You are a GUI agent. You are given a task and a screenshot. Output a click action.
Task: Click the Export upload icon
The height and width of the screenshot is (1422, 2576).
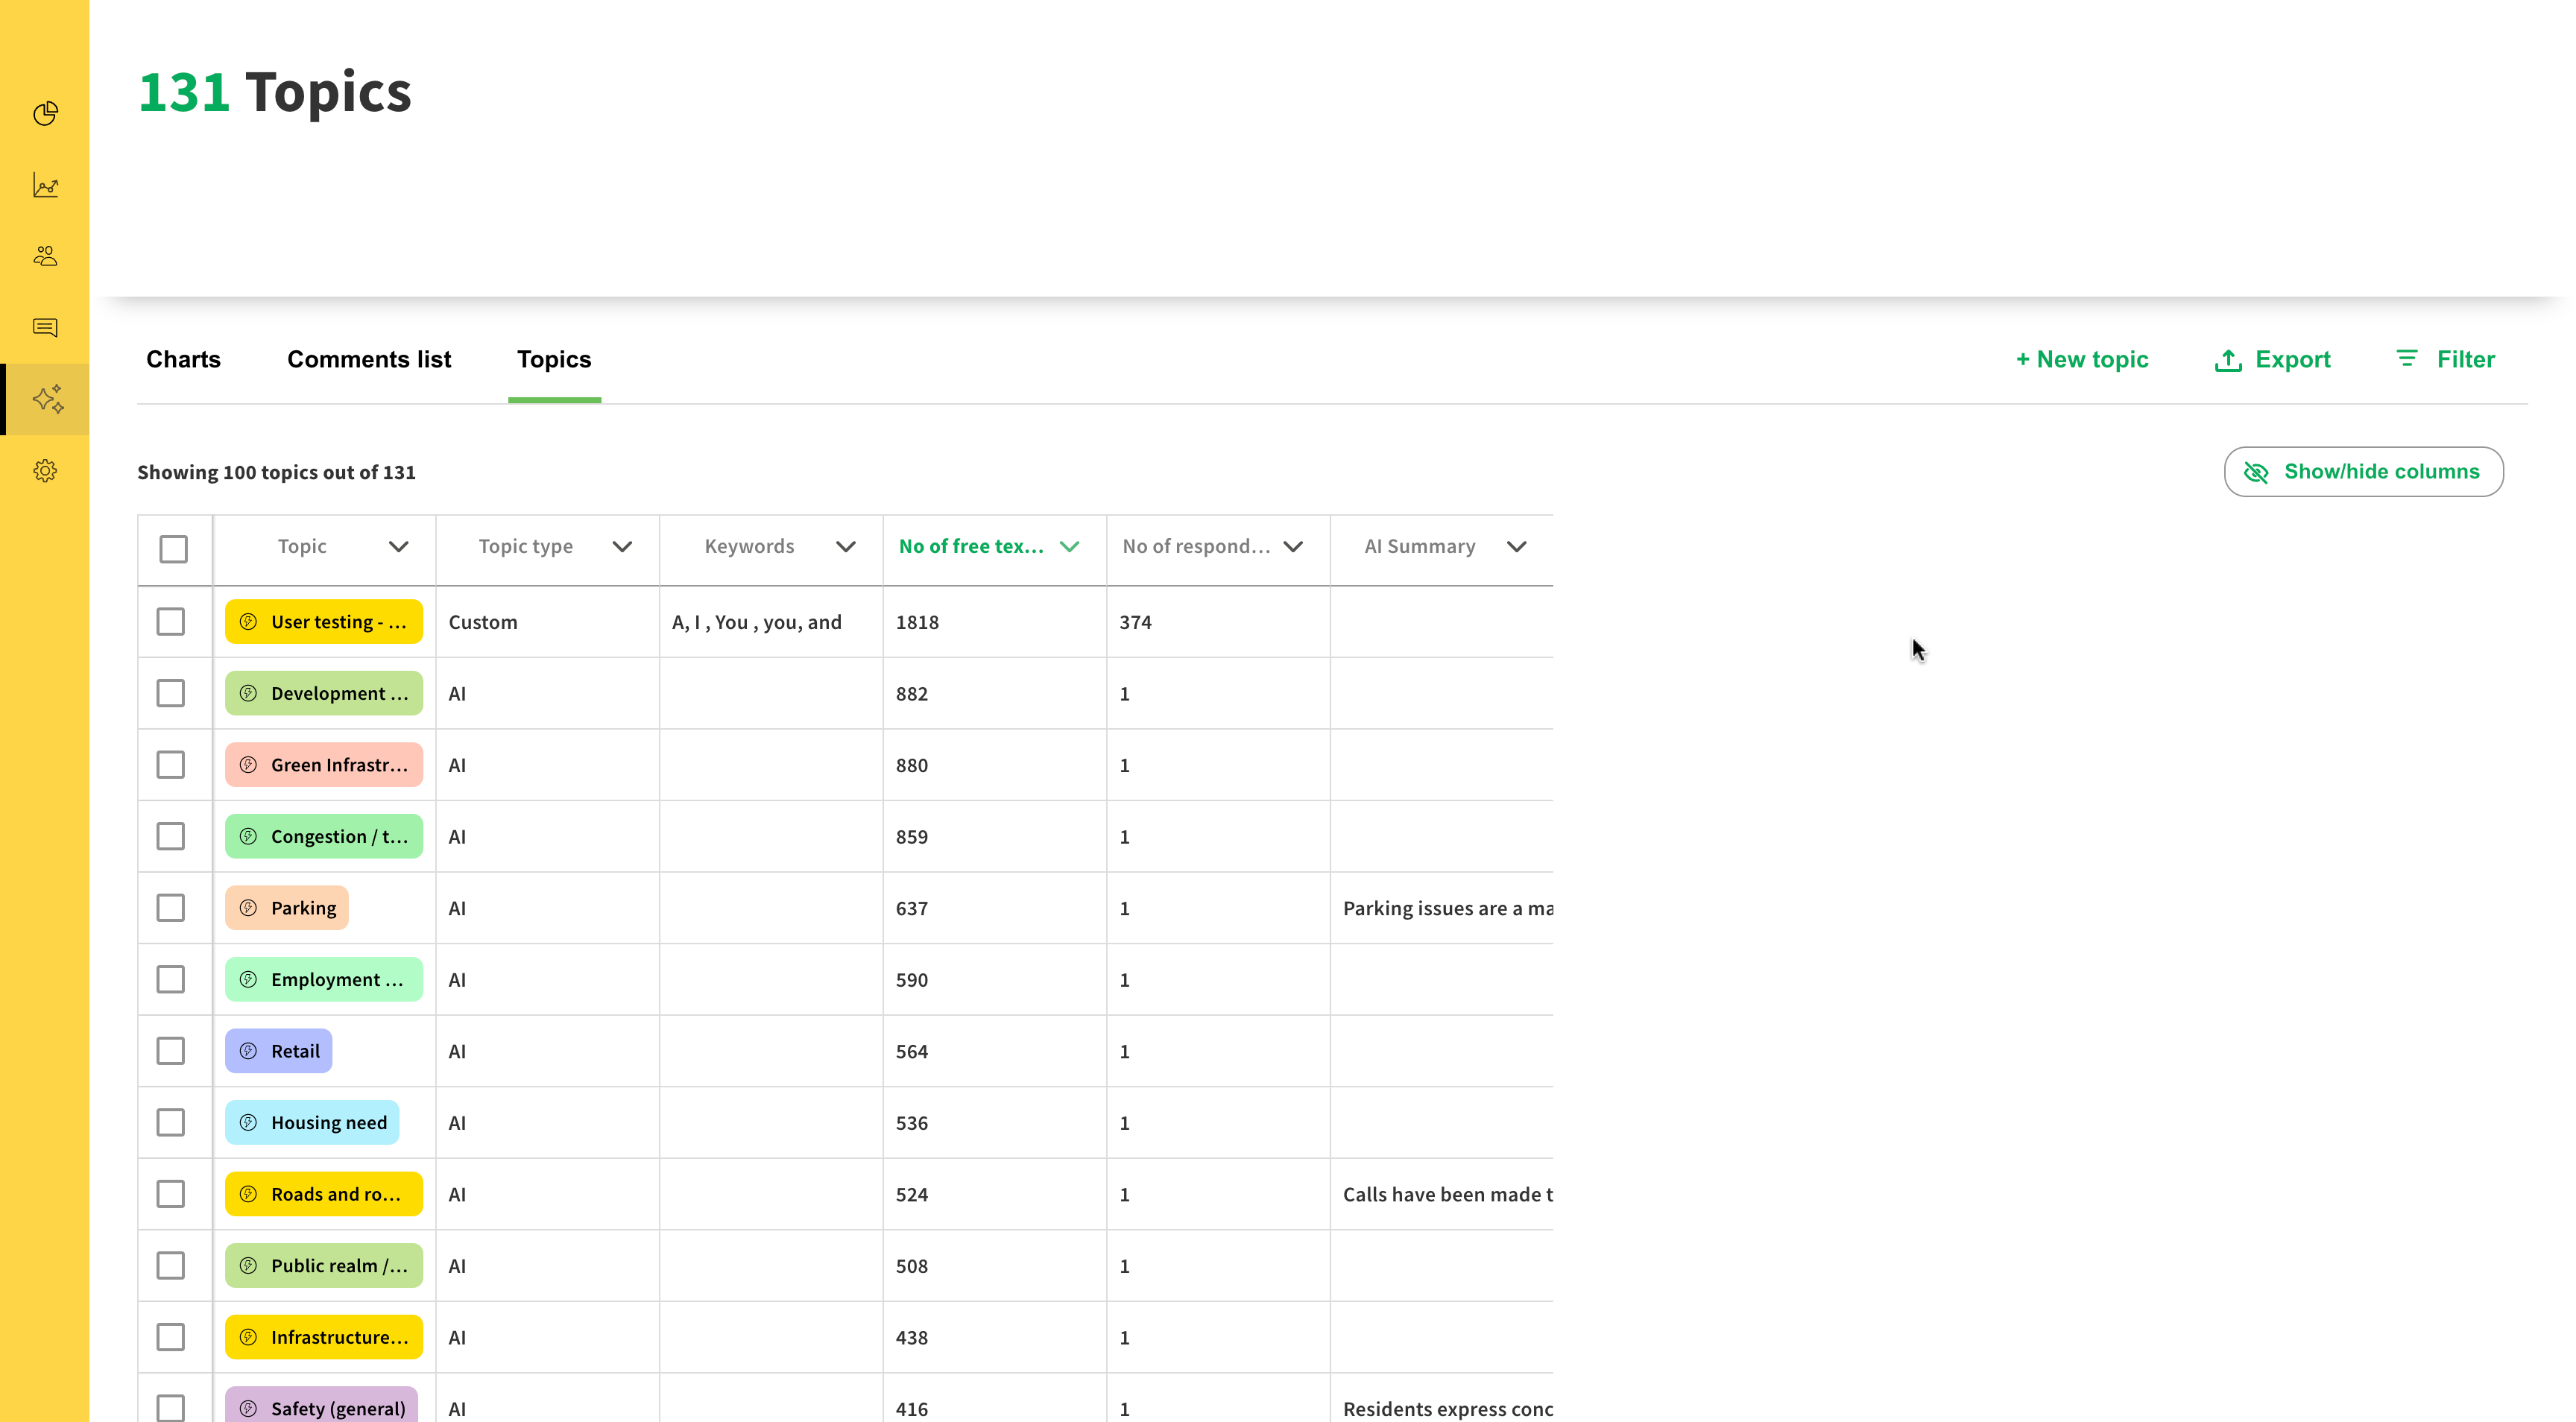click(2228, 360)
